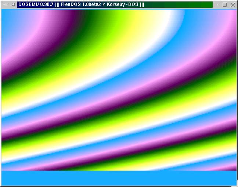
Task: Maximize the DOSEMU window
Action: coord(225,5)
